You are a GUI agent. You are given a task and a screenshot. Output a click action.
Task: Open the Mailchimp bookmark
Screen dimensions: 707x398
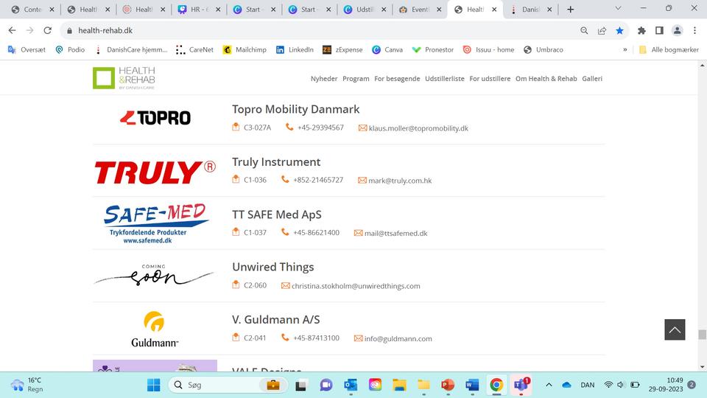point(245,49)
